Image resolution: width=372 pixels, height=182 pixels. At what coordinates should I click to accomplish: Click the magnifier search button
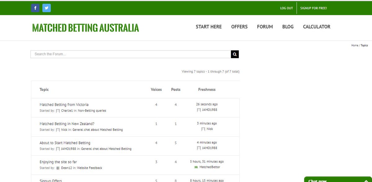pyautogui.click(x=235, y=54)
